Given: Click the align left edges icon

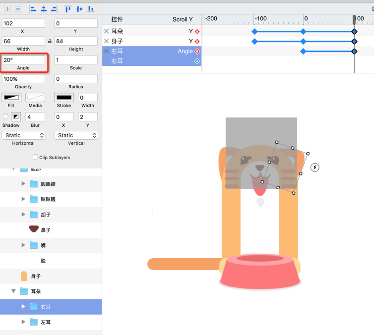Looking at the screenshot, I should pyautogui.click(x=33, y=9).
